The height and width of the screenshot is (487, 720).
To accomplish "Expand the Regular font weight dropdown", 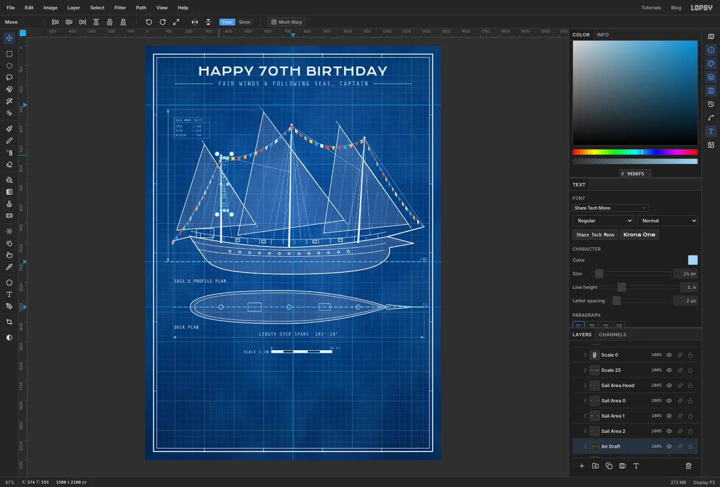I will (603, 221).
